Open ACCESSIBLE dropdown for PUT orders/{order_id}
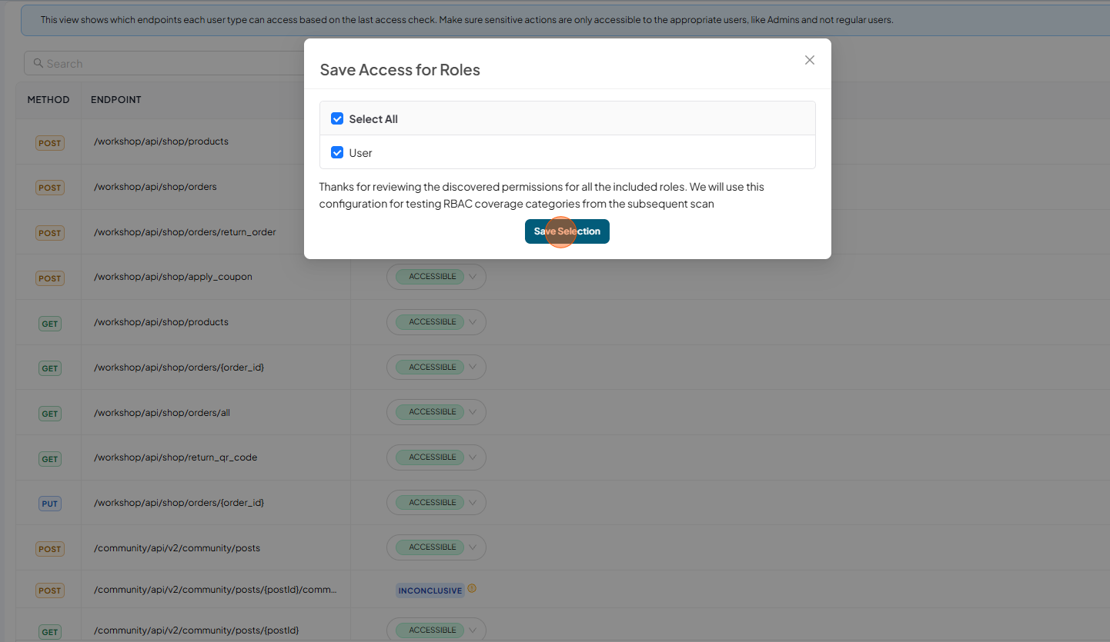The height and width of the screenshot is (642, 1110). click(436, 503)
